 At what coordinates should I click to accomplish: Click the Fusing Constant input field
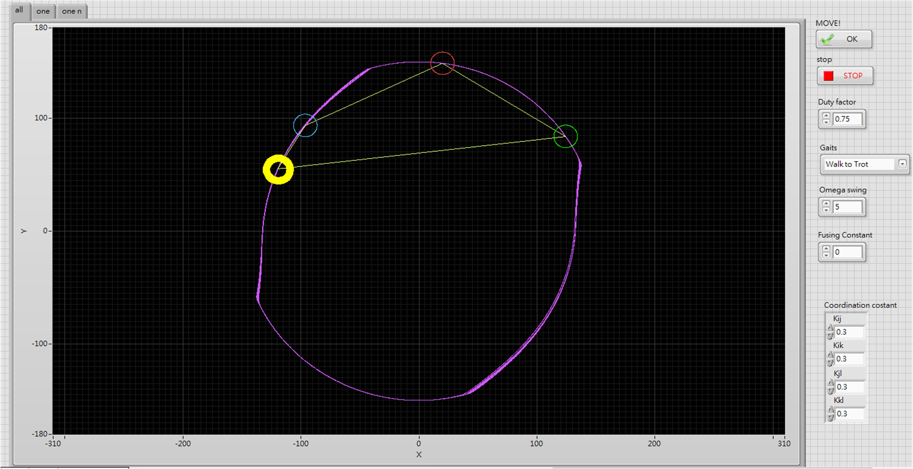pyautogui.click(x=847, y=252)
